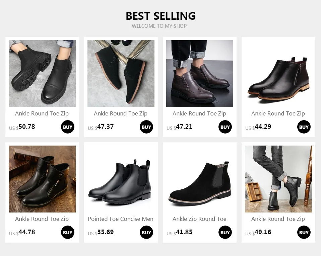Viewport: 321px width, 256px height.
Task: Click the BUY button for $35.69 boots
Action: (x=146, y=232)
